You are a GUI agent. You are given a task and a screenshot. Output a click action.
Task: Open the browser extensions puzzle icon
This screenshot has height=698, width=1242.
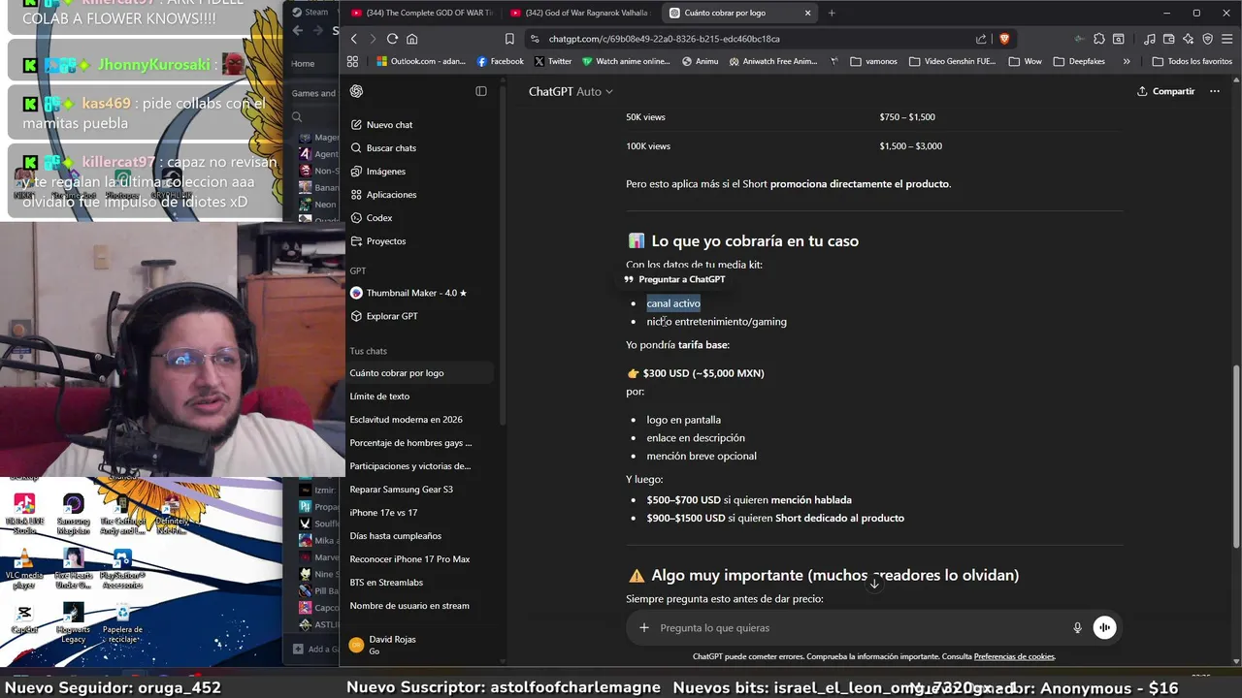[1098, 39]
